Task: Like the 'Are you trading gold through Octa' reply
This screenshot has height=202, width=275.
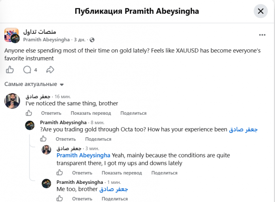Action: coord(43,139)
